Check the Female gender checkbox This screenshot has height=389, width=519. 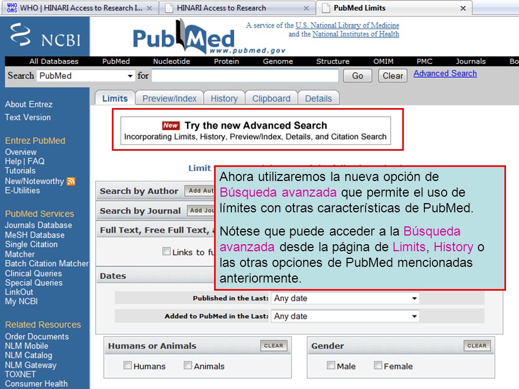click(x=378, y=365)
